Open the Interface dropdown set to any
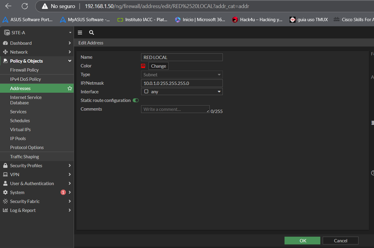 pos(182,92)
